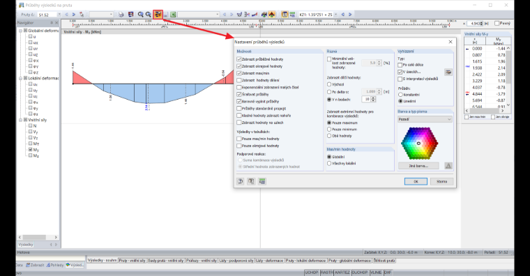Toggle the RASTR status bar button
Image resolution: width=530 pixels, height=276 pixels.
(326, 273)
